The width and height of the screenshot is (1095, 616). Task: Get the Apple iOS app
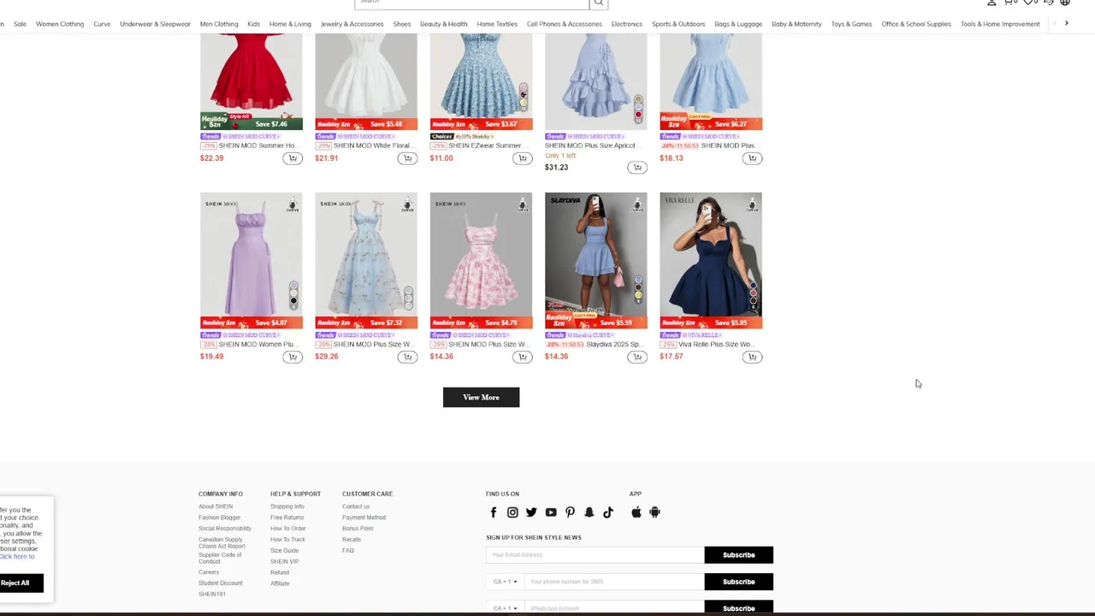(636, 512)
